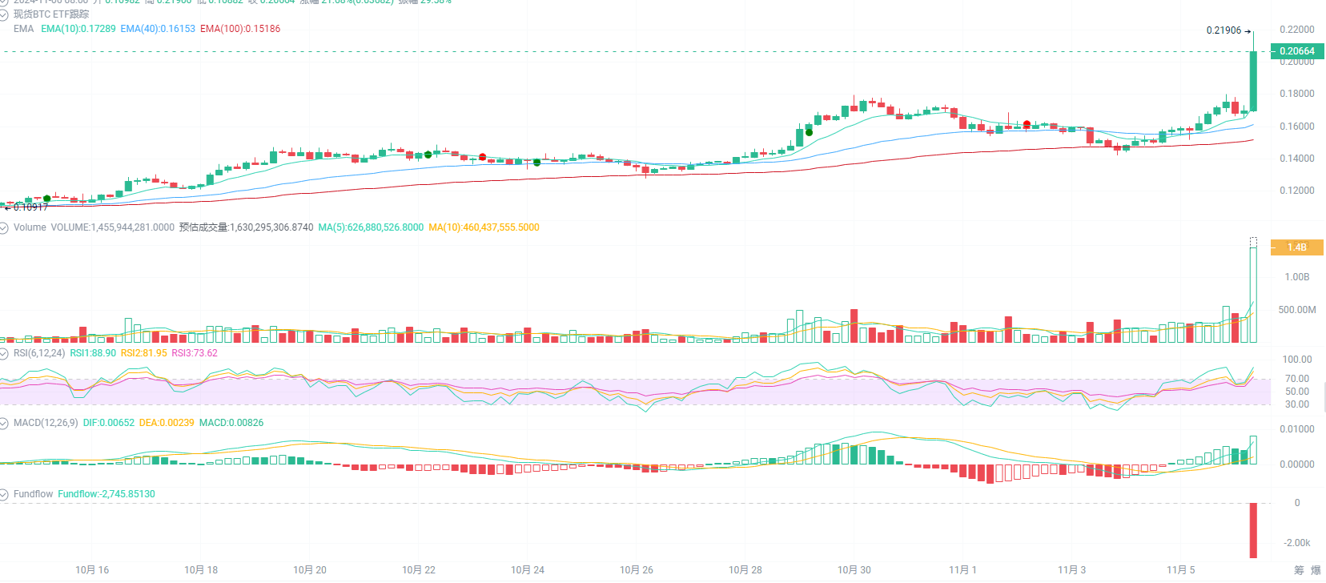Click the 10月 28 date label

(x=745, y=570)
